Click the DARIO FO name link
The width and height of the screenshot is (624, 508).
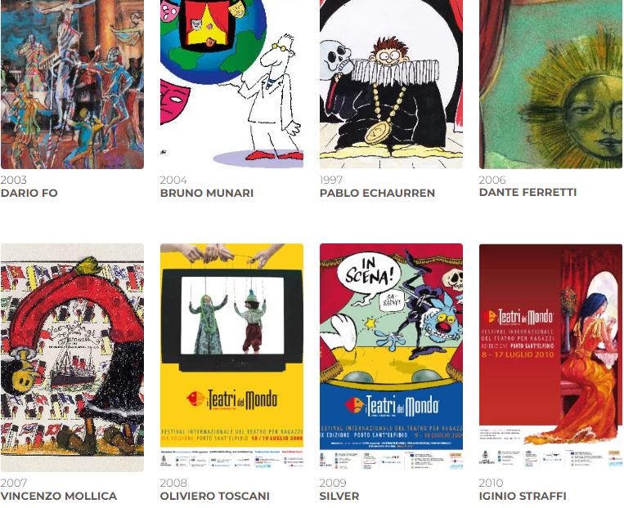(x=29, y=194)
